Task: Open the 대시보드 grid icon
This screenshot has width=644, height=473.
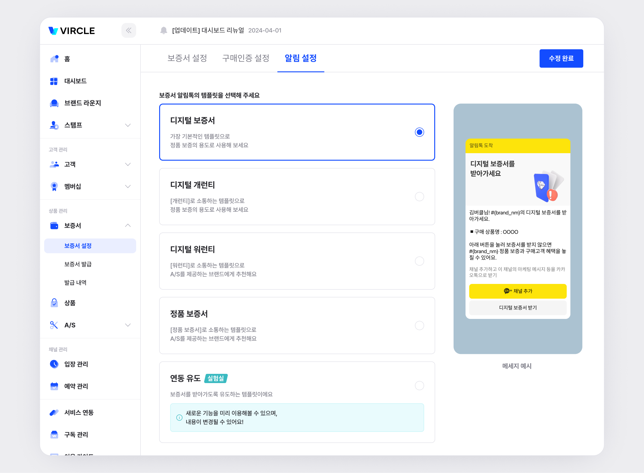Action: [x=54, y=81]
